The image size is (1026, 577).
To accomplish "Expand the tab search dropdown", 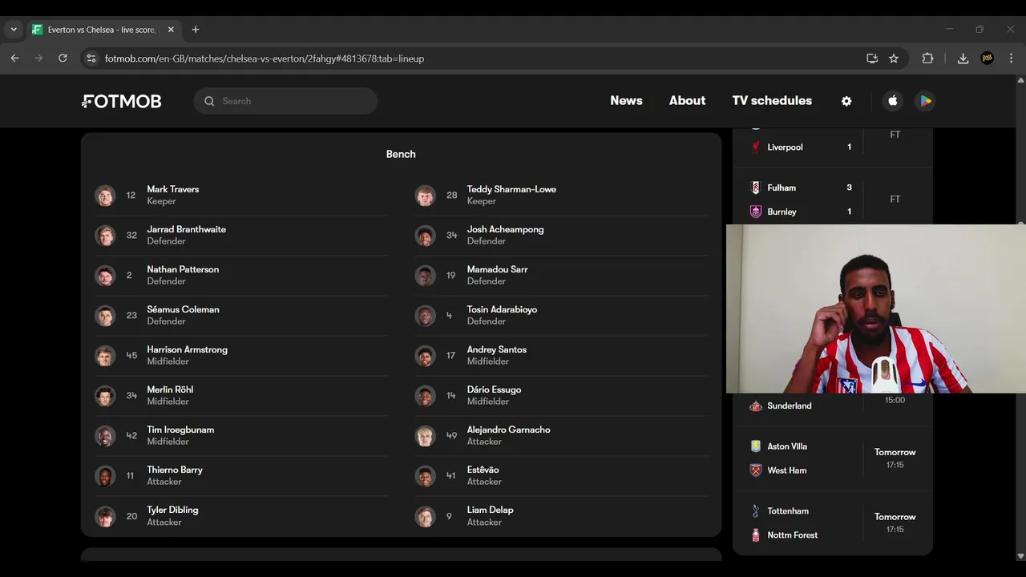I will [14, 30].
